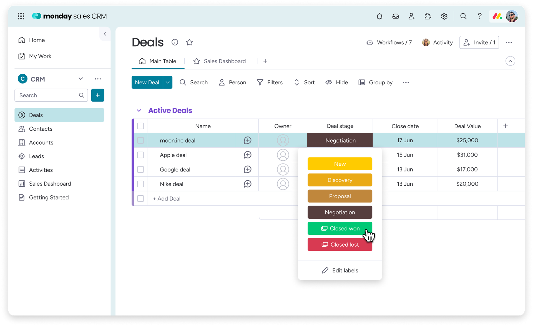Open the notifications bell
The width and height of the screenshot is (533, 326).
(379, 16)
